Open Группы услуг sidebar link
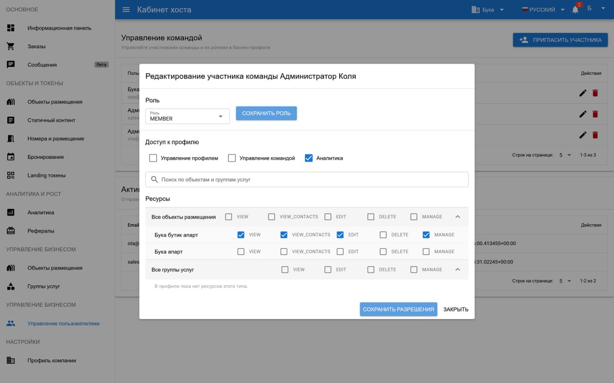Viewport: 614px width, 383px height. pyautogui.click(x=58, y=286)
